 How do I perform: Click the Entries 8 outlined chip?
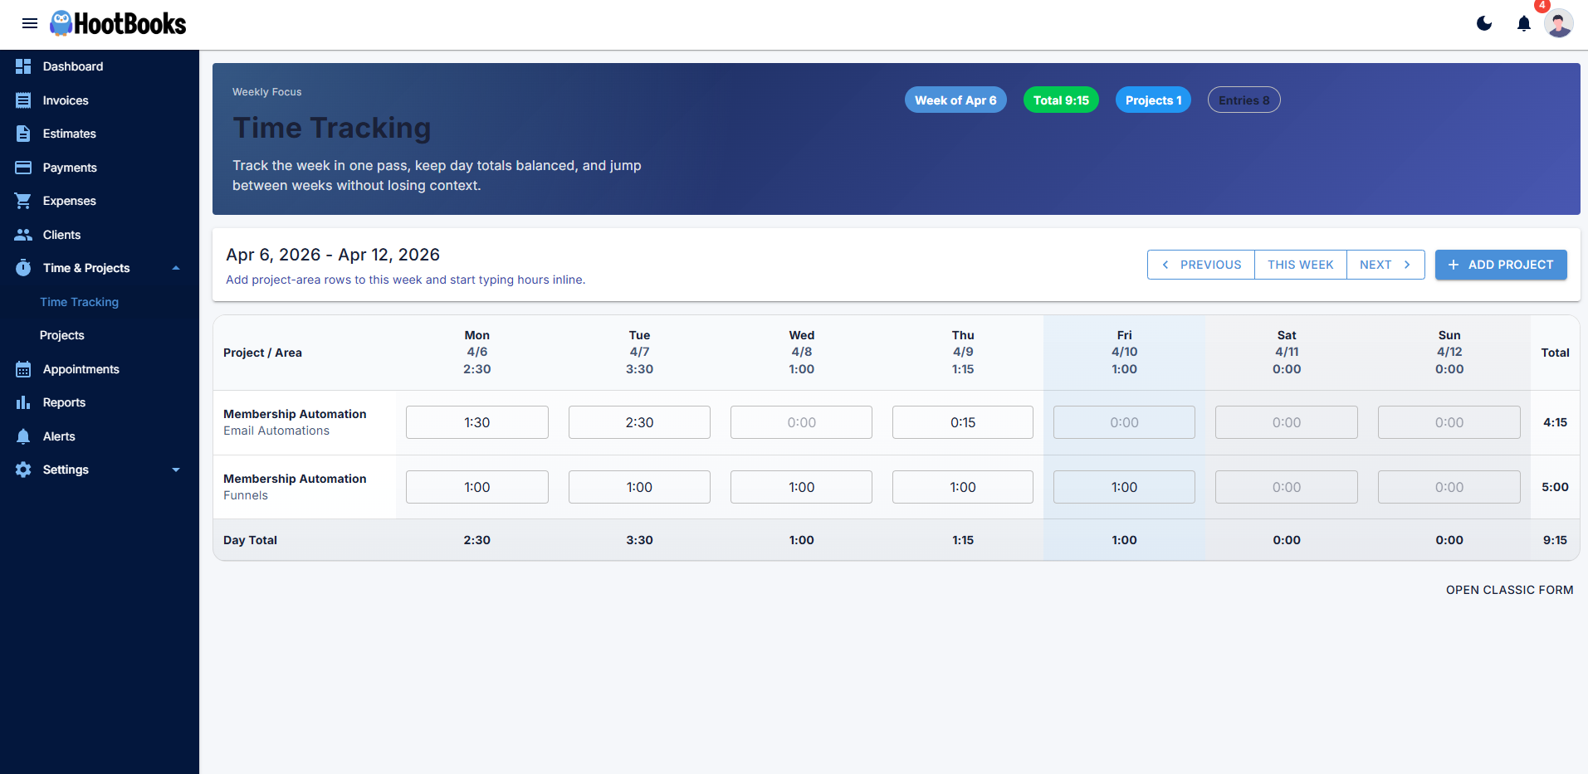[1244, 100]
